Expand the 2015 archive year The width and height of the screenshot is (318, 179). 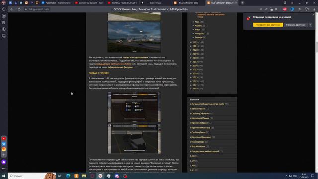[191, 70]
